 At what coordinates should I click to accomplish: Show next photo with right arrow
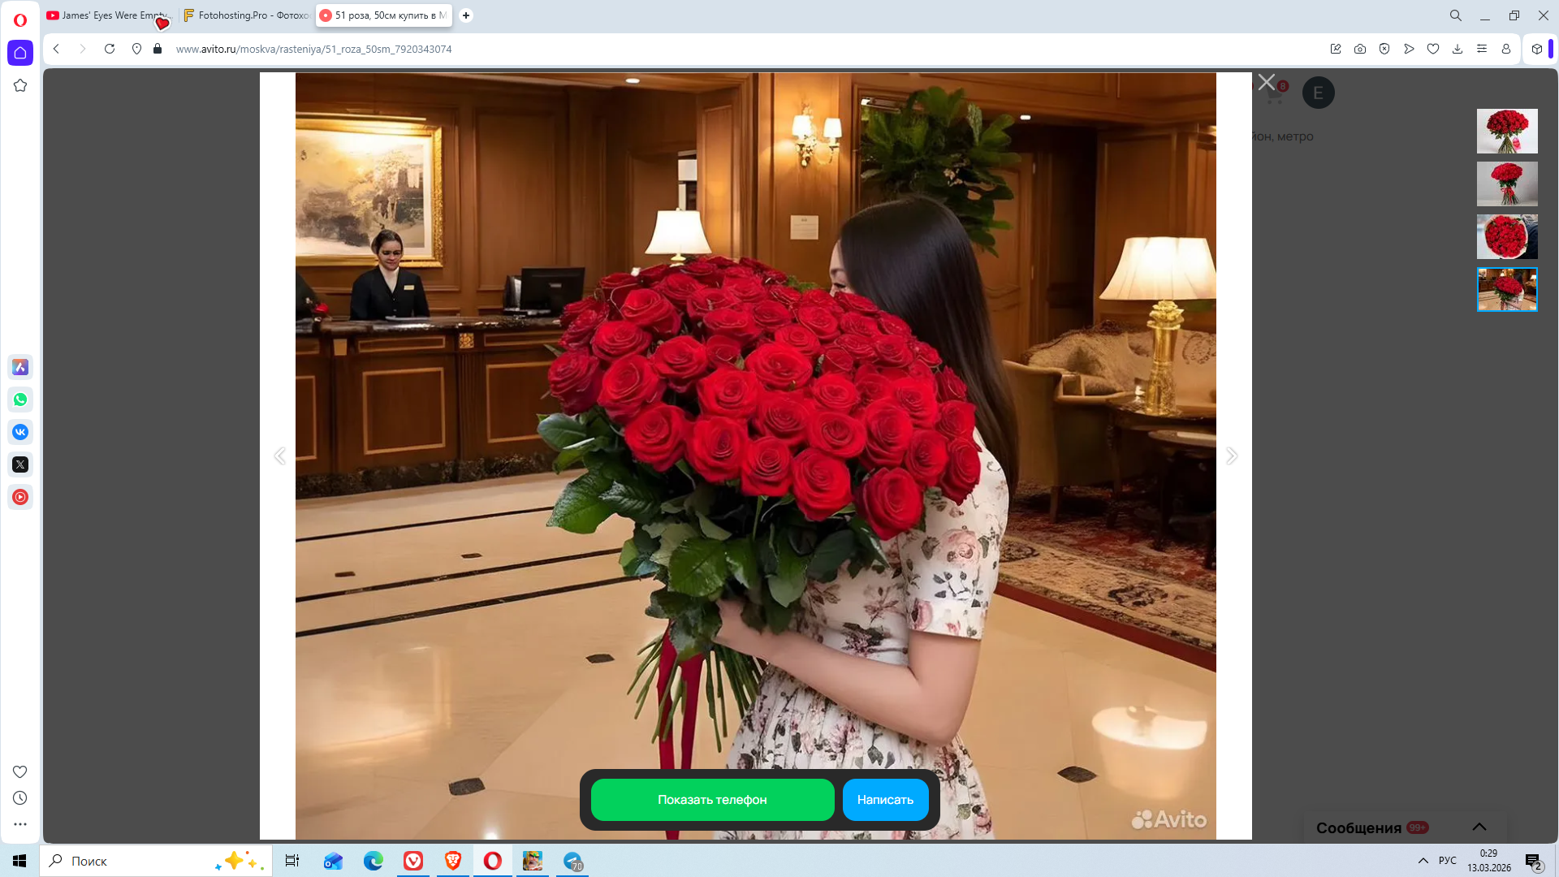pyautogui.click(x=1232, y=456)
